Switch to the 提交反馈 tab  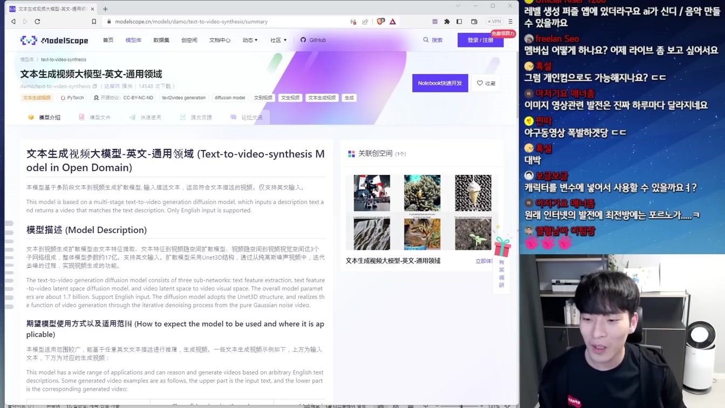[196, 117]
